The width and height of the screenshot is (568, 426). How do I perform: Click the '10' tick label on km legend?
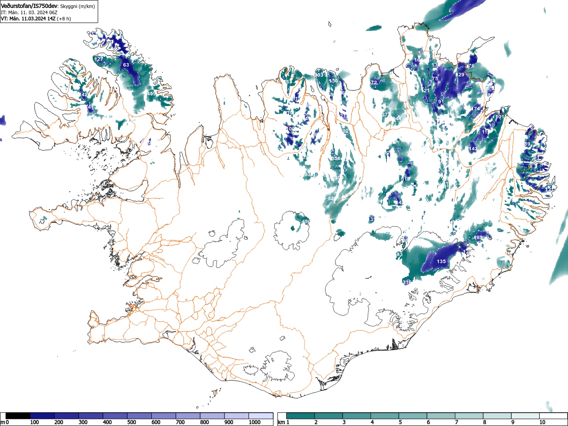pyautogui.click(x=542, y=422)
